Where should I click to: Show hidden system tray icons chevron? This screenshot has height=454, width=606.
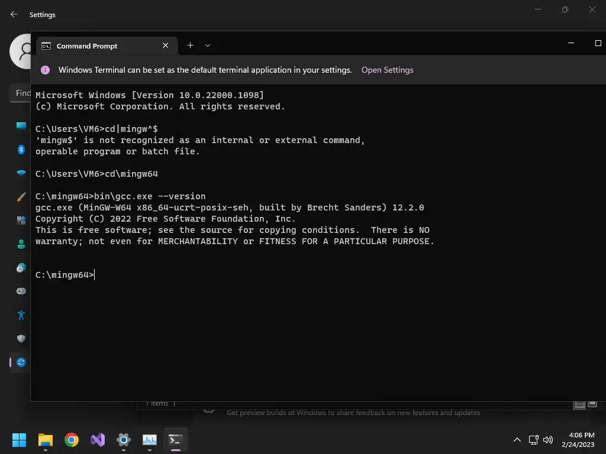tap(517, 440)
